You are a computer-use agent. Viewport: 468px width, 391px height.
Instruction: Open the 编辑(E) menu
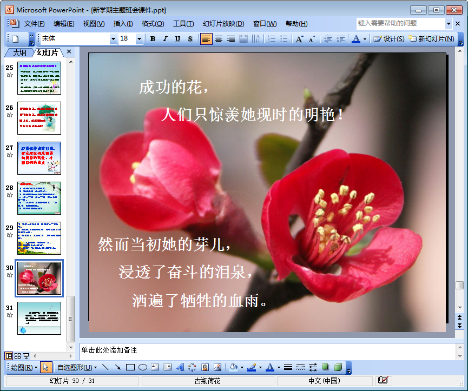[64, 24]
